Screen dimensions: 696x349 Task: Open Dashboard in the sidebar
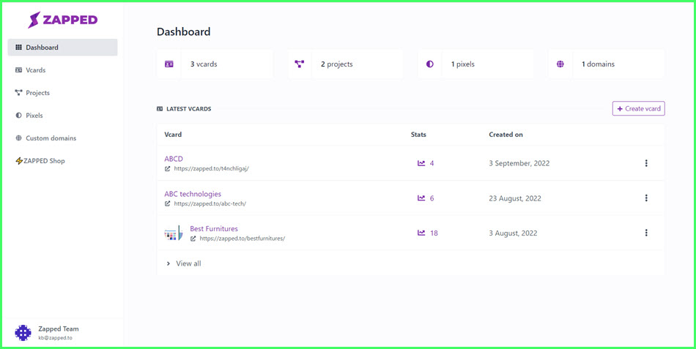[x=62, y=48]
